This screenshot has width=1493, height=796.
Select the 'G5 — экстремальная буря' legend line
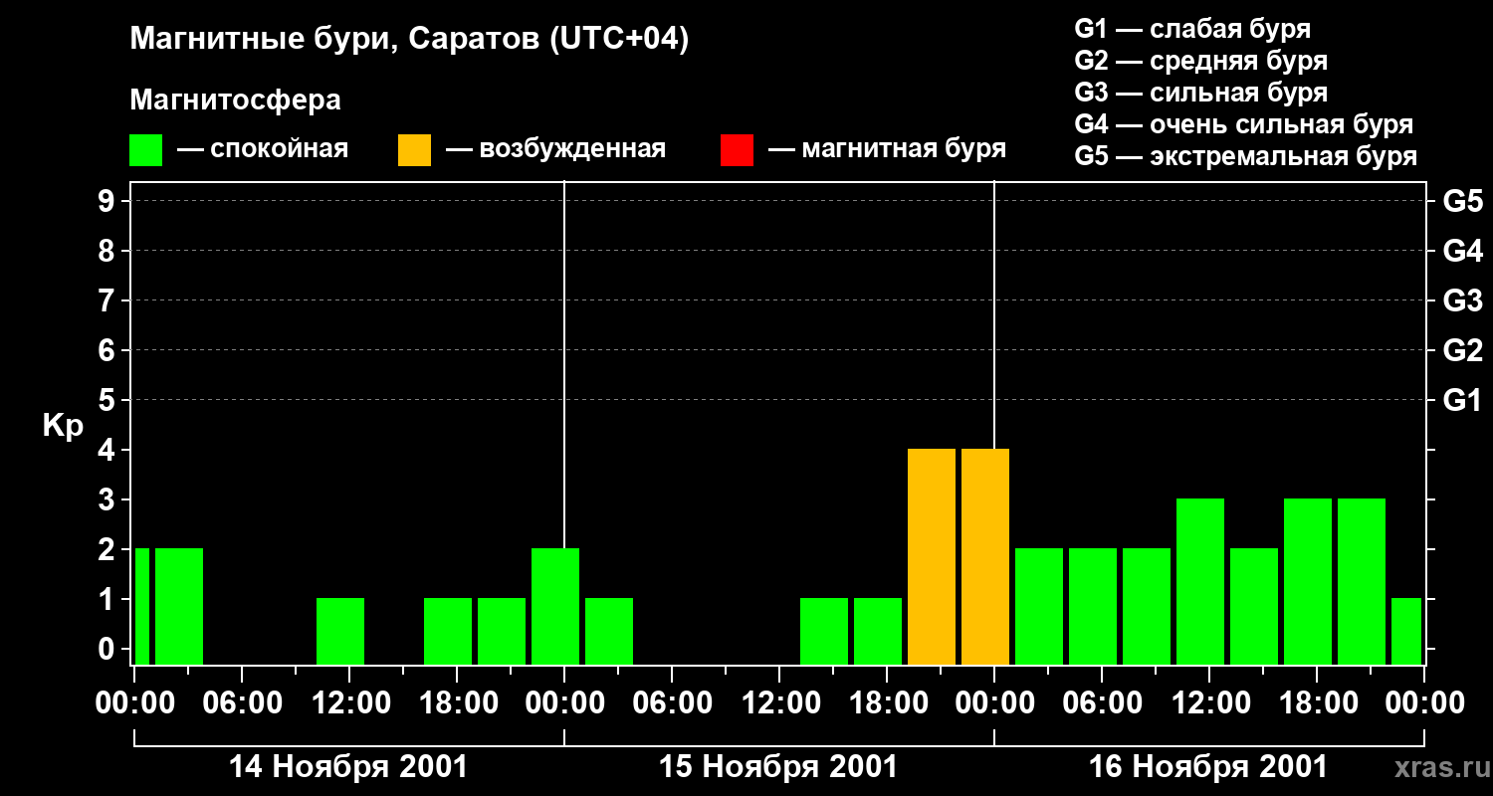click(1245, 156)
